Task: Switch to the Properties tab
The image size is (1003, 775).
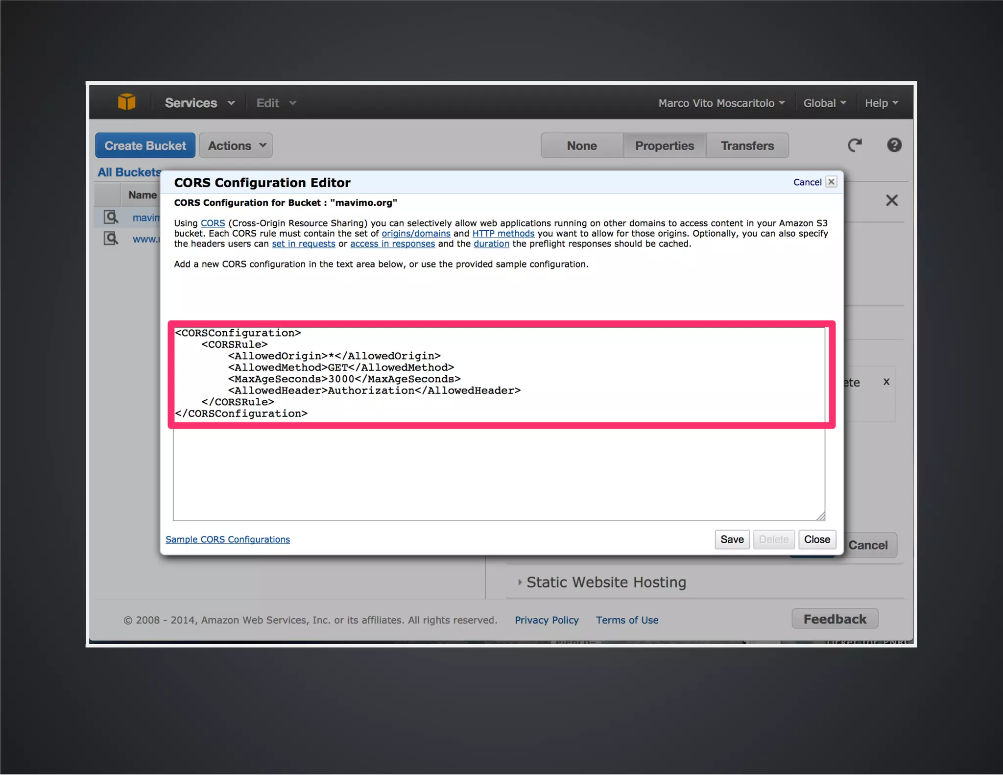Action: 664,145
